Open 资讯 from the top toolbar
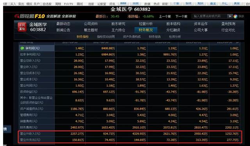Image resolution: width=250 pixels, height=146 pixels. point(112,4)
